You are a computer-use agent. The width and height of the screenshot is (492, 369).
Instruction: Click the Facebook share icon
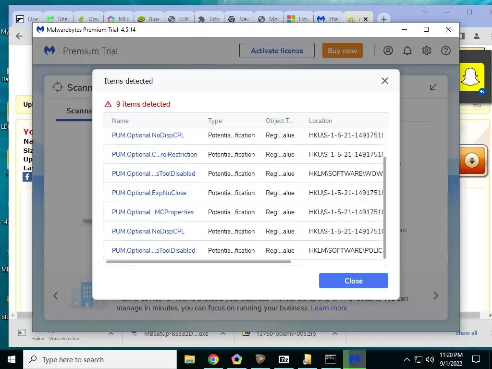click(x=27, y=177)
